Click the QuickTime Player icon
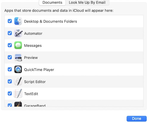Screen dimensions: 149x123 (18, 69)
